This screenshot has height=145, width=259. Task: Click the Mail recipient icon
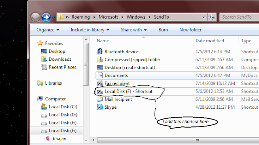click(100, 99)
